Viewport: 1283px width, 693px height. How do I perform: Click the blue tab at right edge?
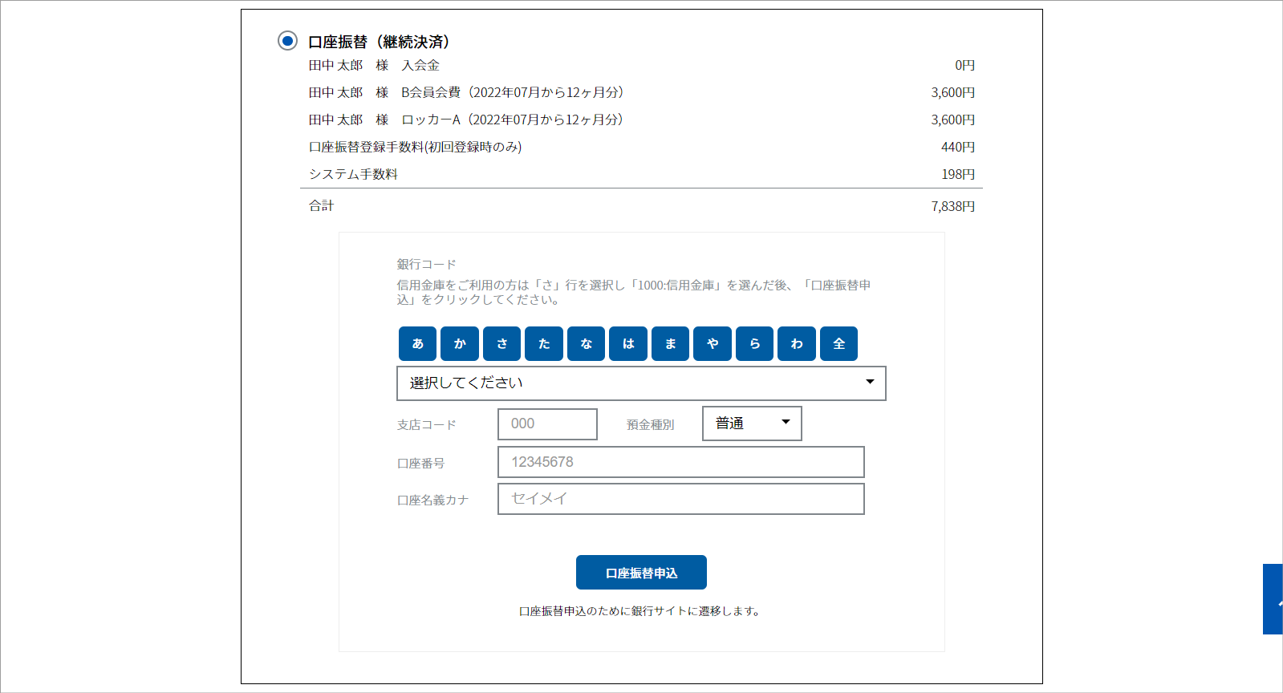coord(1273,599)
